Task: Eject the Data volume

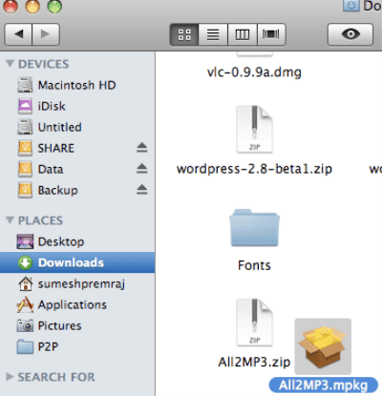Action: 142,169
